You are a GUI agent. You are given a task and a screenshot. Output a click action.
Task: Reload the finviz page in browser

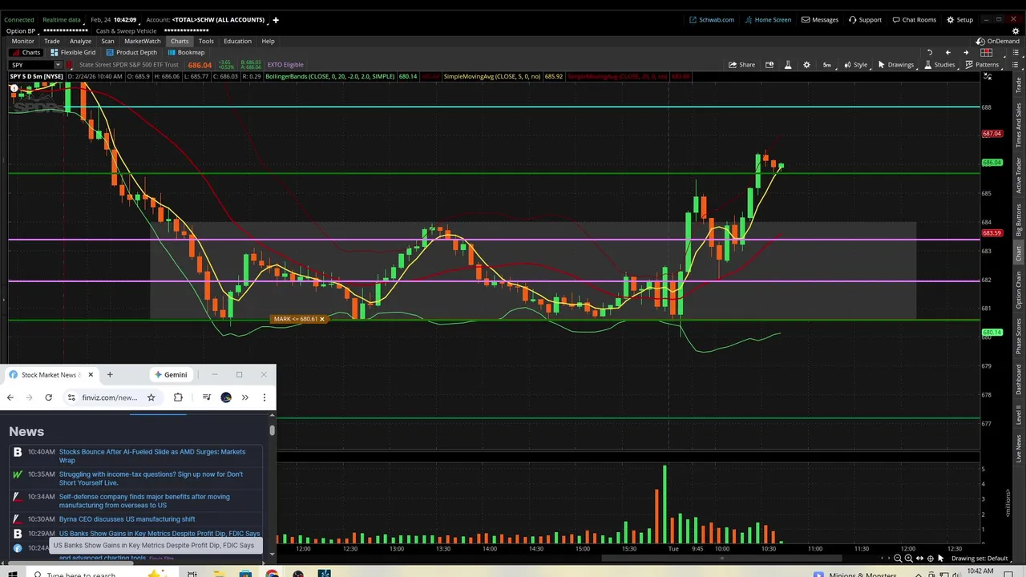point(48,397)
